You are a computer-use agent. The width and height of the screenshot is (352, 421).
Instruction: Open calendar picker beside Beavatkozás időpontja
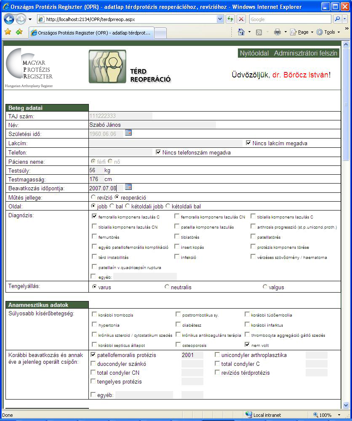coord(128,187)
